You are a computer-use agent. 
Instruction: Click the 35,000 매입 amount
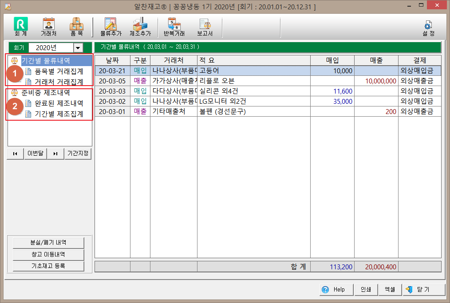pyautogui.click(x=343, y=102)
